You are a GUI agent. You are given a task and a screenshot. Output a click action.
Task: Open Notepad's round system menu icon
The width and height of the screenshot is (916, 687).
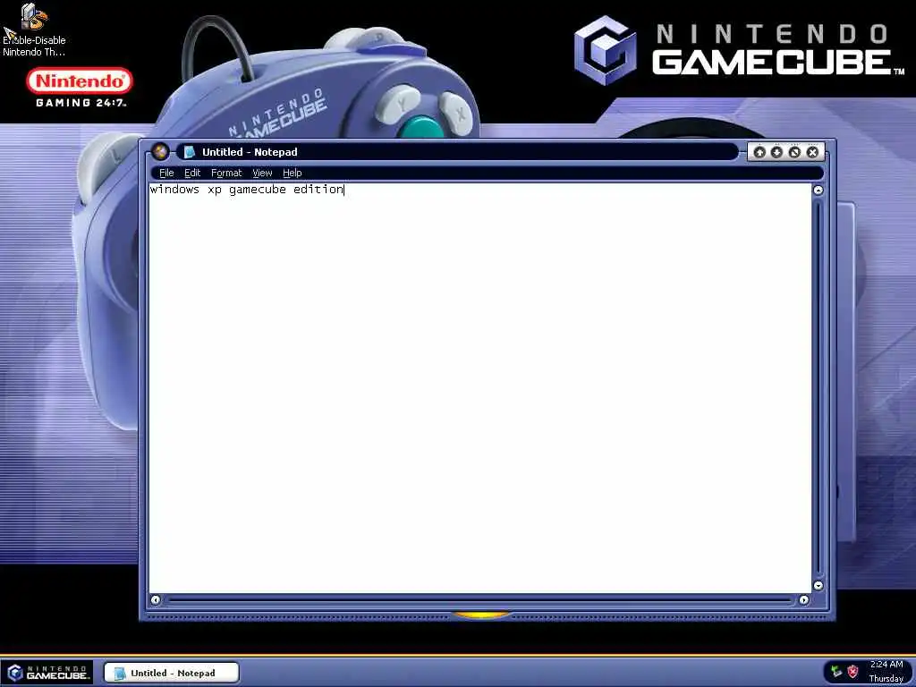tap(159, 152)
